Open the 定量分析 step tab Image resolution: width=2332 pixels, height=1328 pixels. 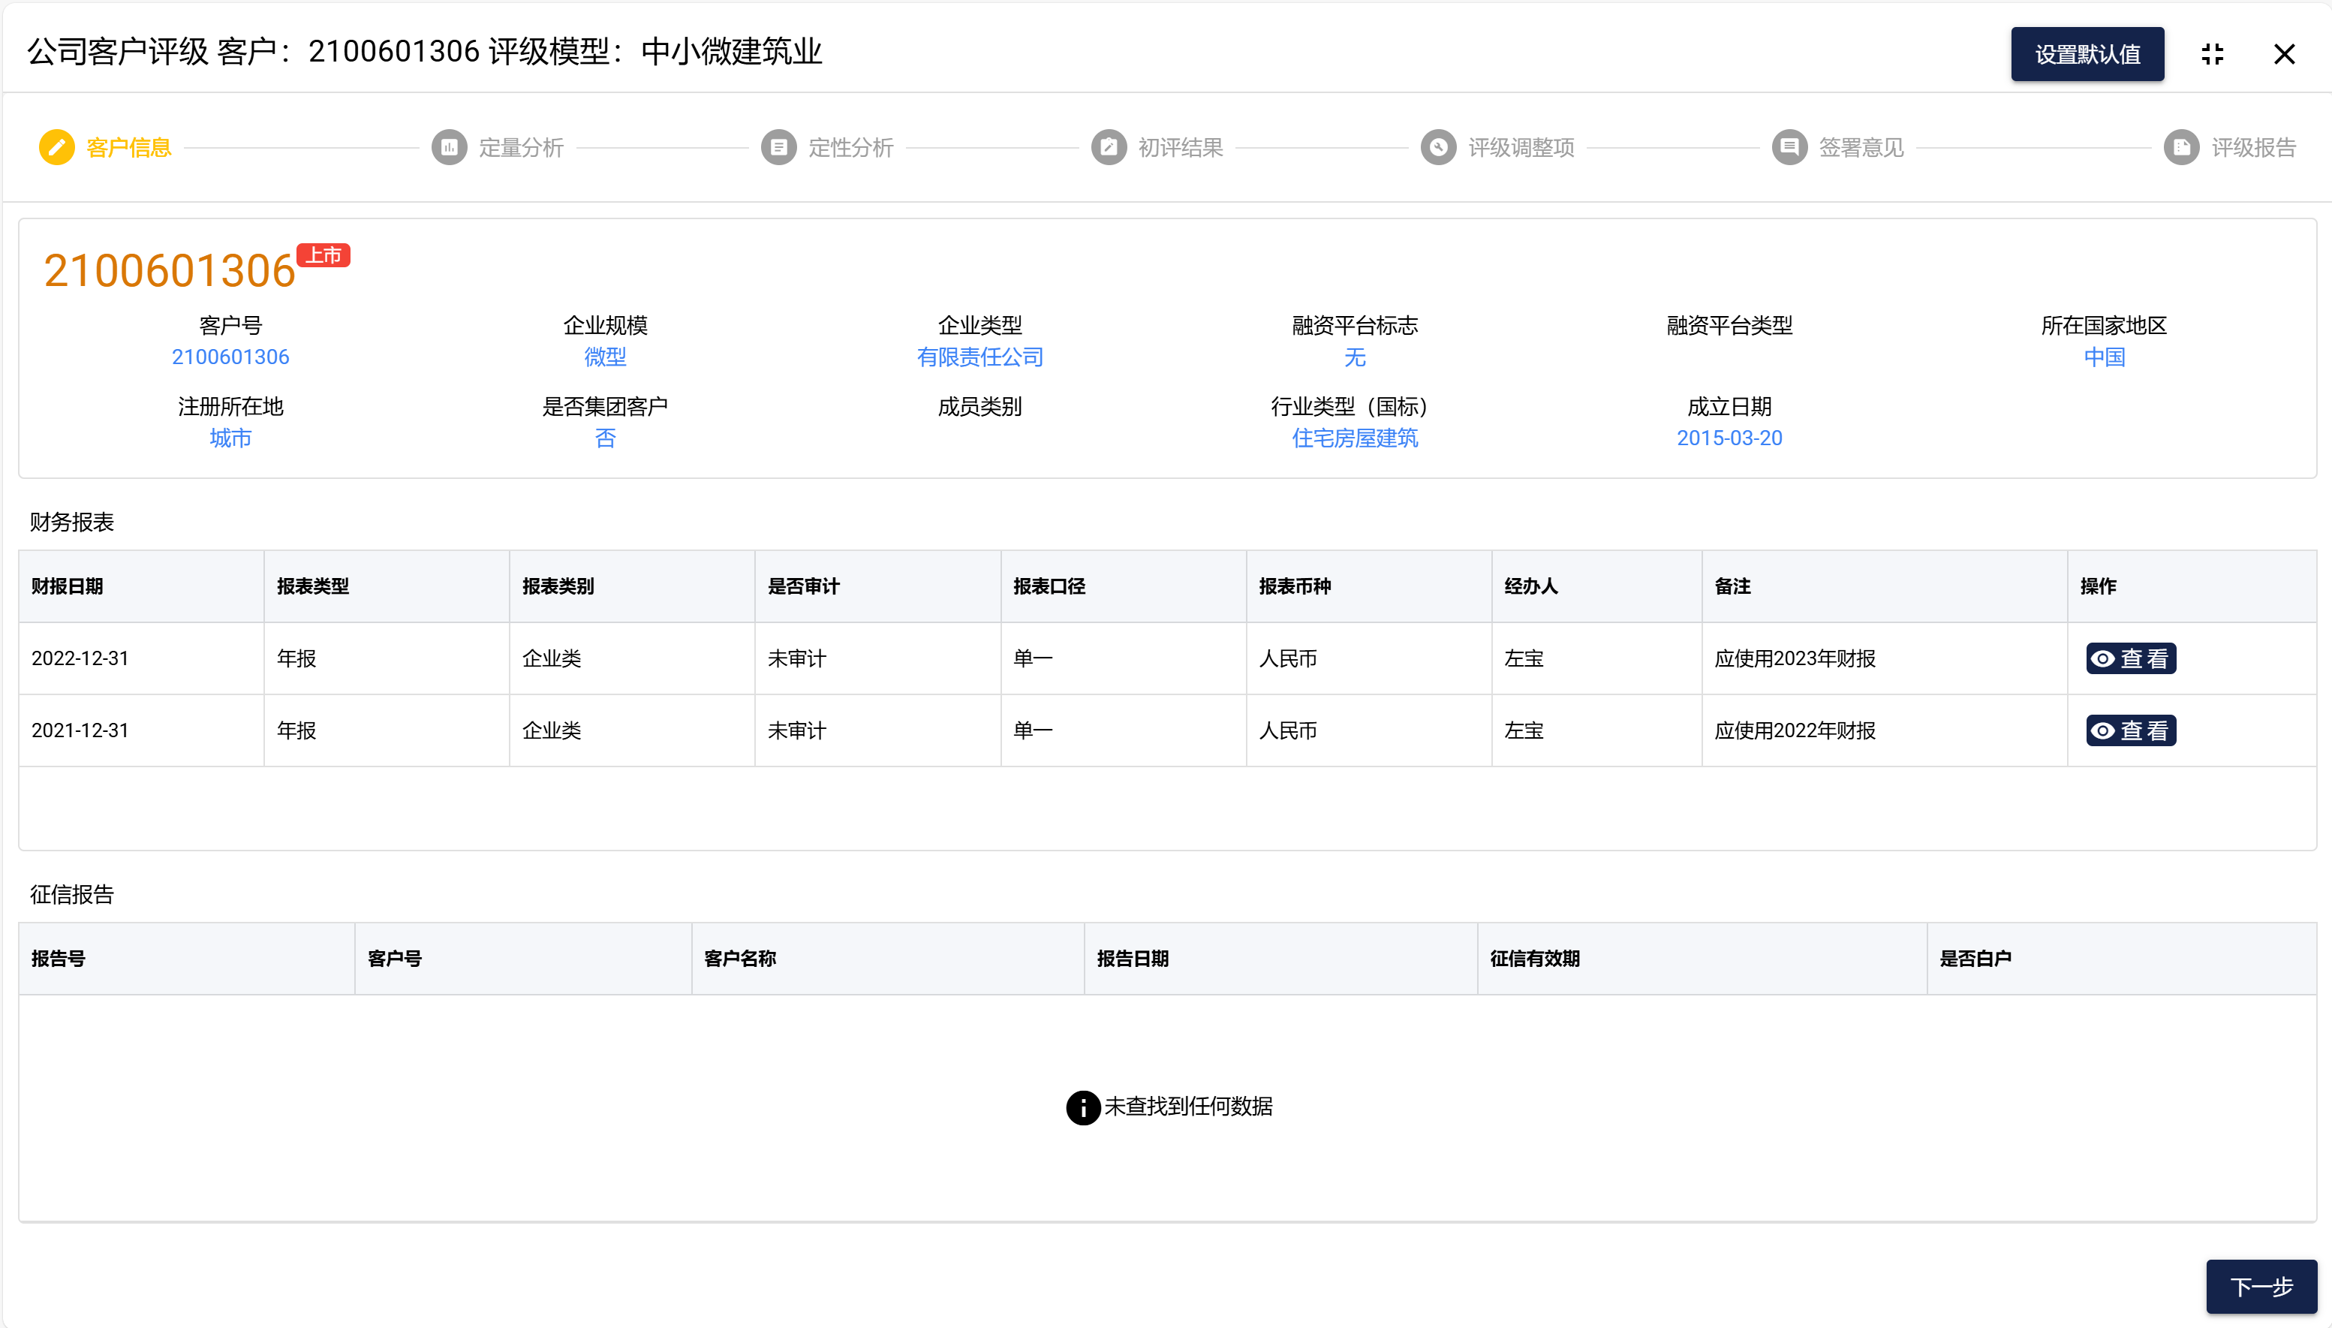coord(521,147)
